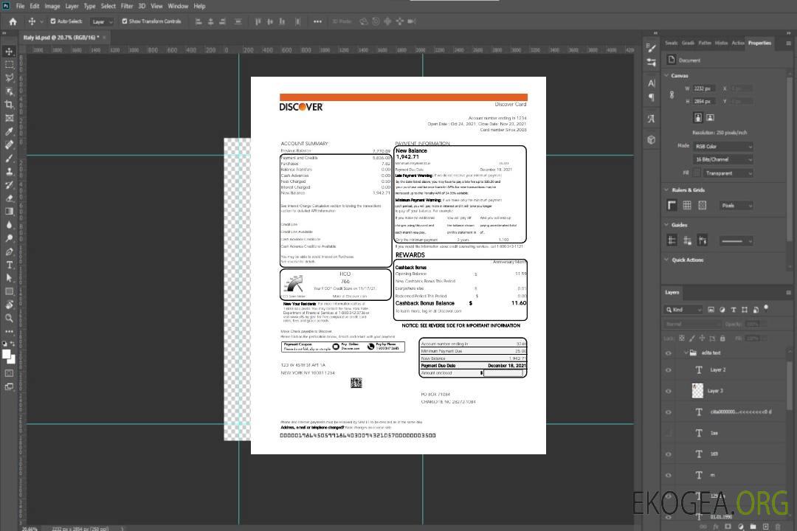Click the canvas height H field
This screenshot has height=531, width=797.
[x=705, y=102]
